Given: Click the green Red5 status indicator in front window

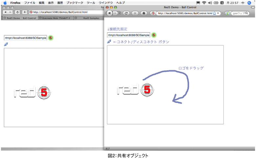Looking at the screenshot, I should (x=154, y=35).
